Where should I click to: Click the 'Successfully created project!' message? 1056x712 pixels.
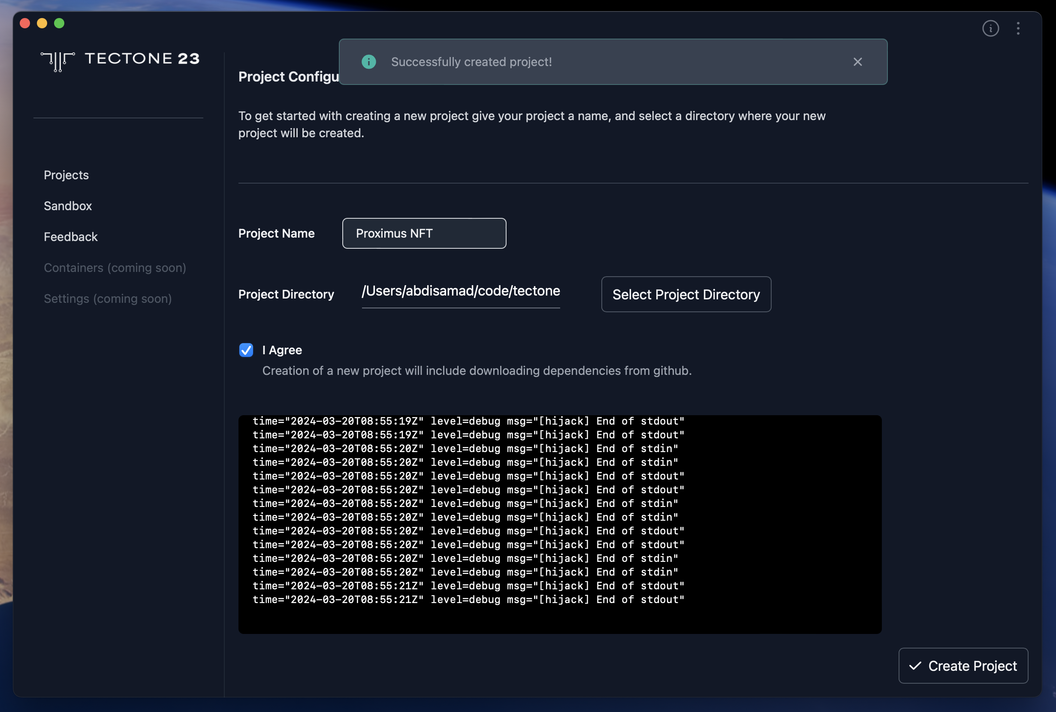coord(471,62)
